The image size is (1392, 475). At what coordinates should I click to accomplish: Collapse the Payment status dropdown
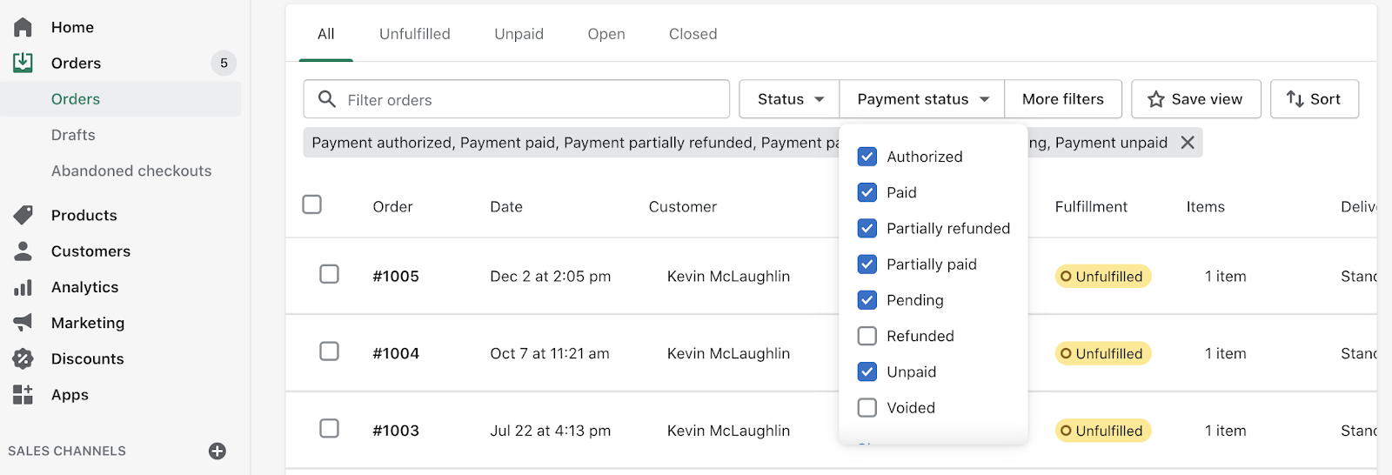coord(921,99)
